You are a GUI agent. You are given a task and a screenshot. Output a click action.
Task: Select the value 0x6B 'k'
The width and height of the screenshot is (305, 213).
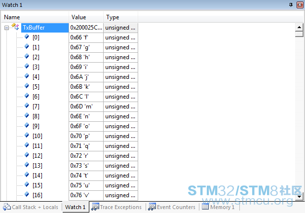[x=86, y=87]
